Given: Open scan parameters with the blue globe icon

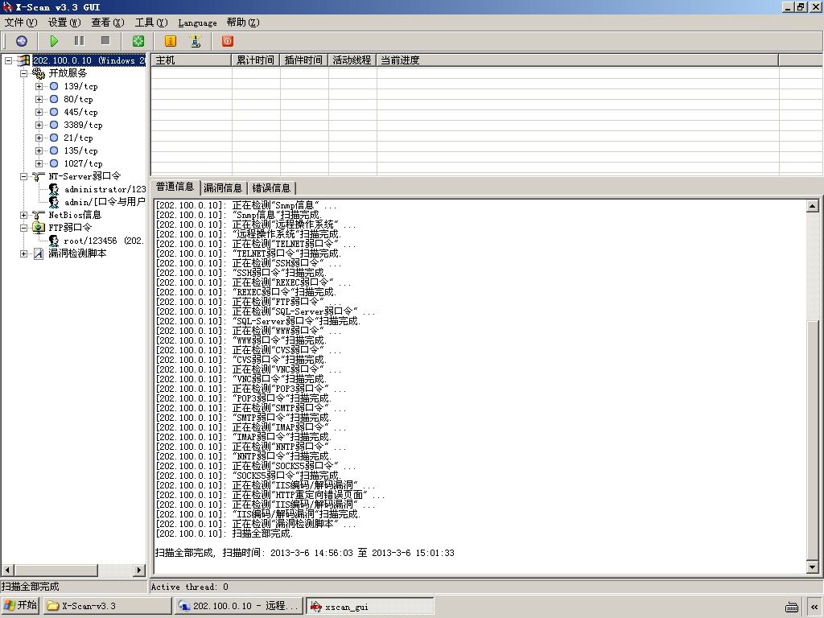Looking at the screenshot, I should point(22,41).
